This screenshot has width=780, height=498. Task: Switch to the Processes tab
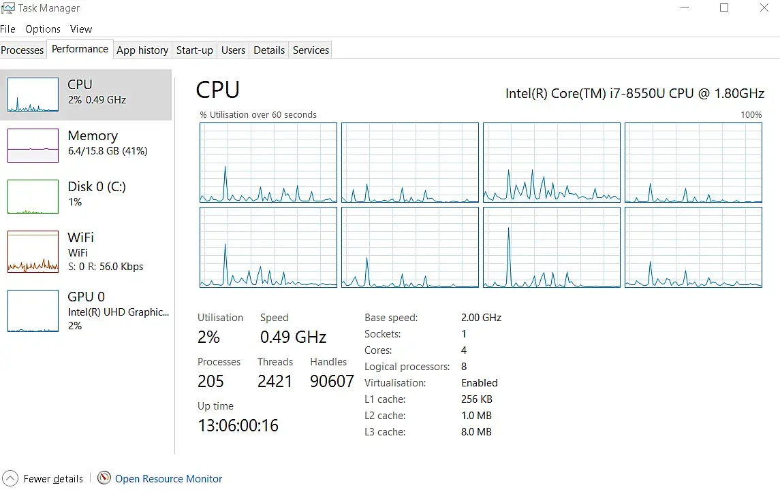point(22,50)
